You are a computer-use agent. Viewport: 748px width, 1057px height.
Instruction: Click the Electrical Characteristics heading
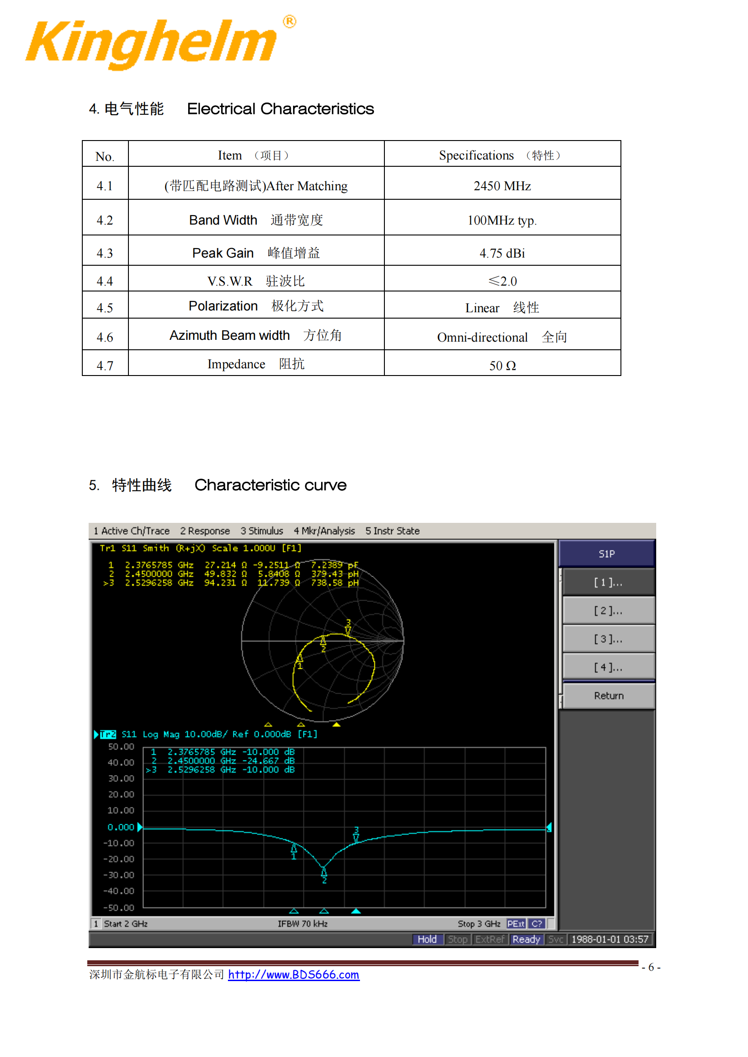(x=280, y=108)
